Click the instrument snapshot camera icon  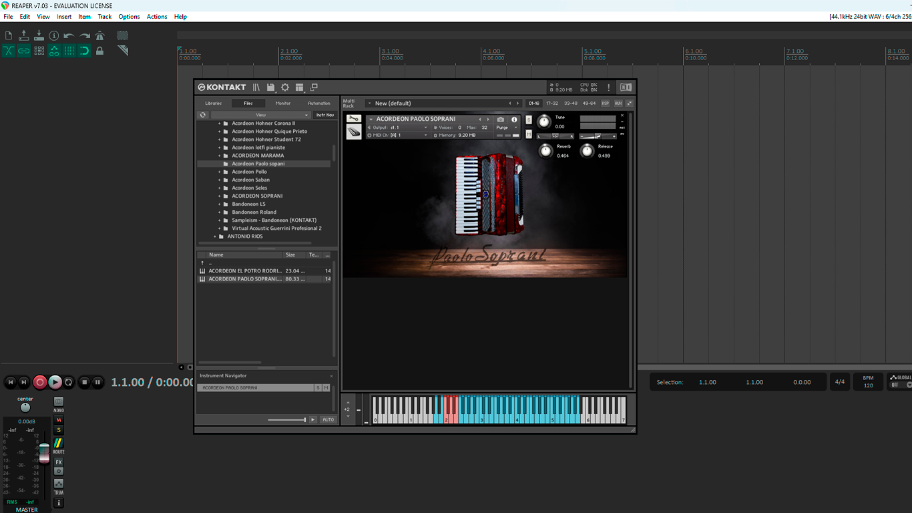click(501, 120)
